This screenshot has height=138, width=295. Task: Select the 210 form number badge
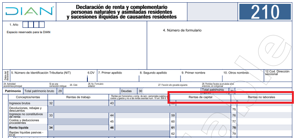[x=265, y=11]
